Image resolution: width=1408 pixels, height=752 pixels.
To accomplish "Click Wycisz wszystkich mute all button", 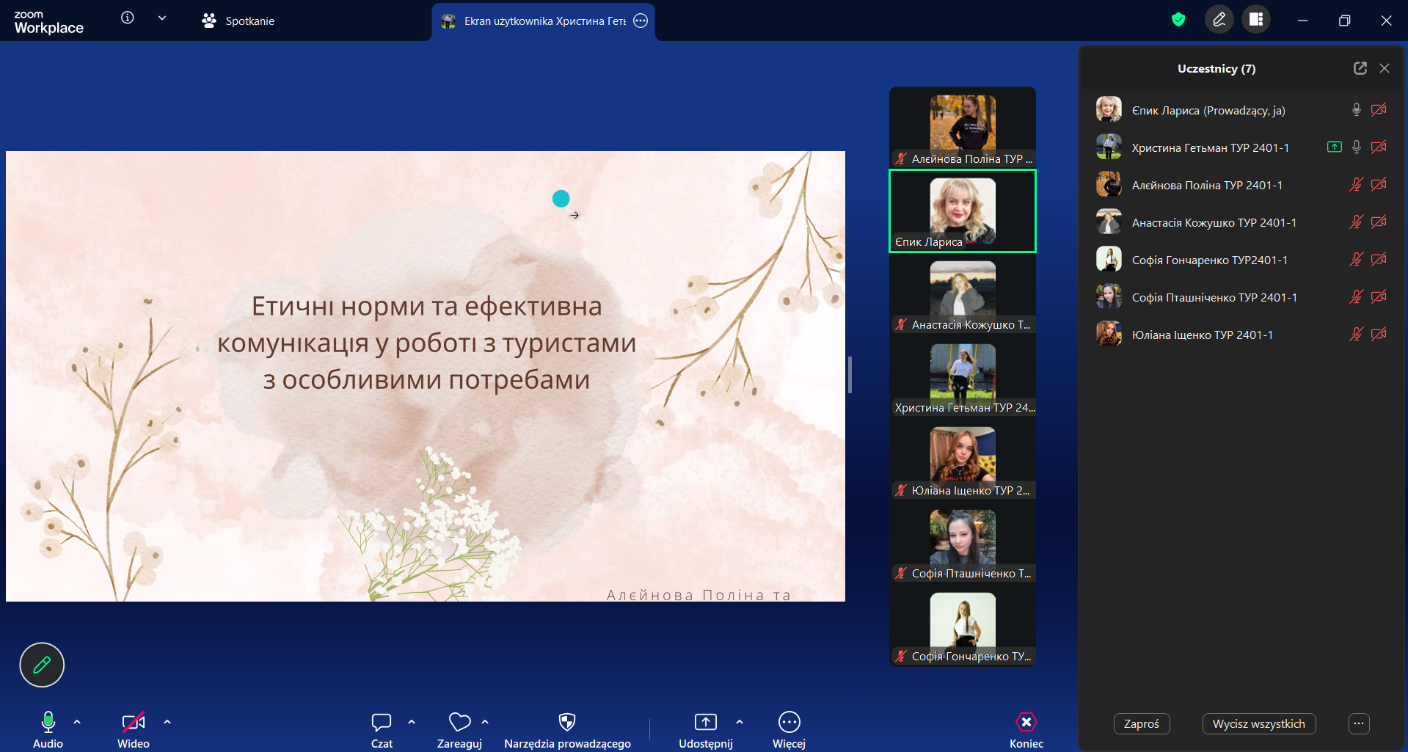I will [x=1258, y=723].
